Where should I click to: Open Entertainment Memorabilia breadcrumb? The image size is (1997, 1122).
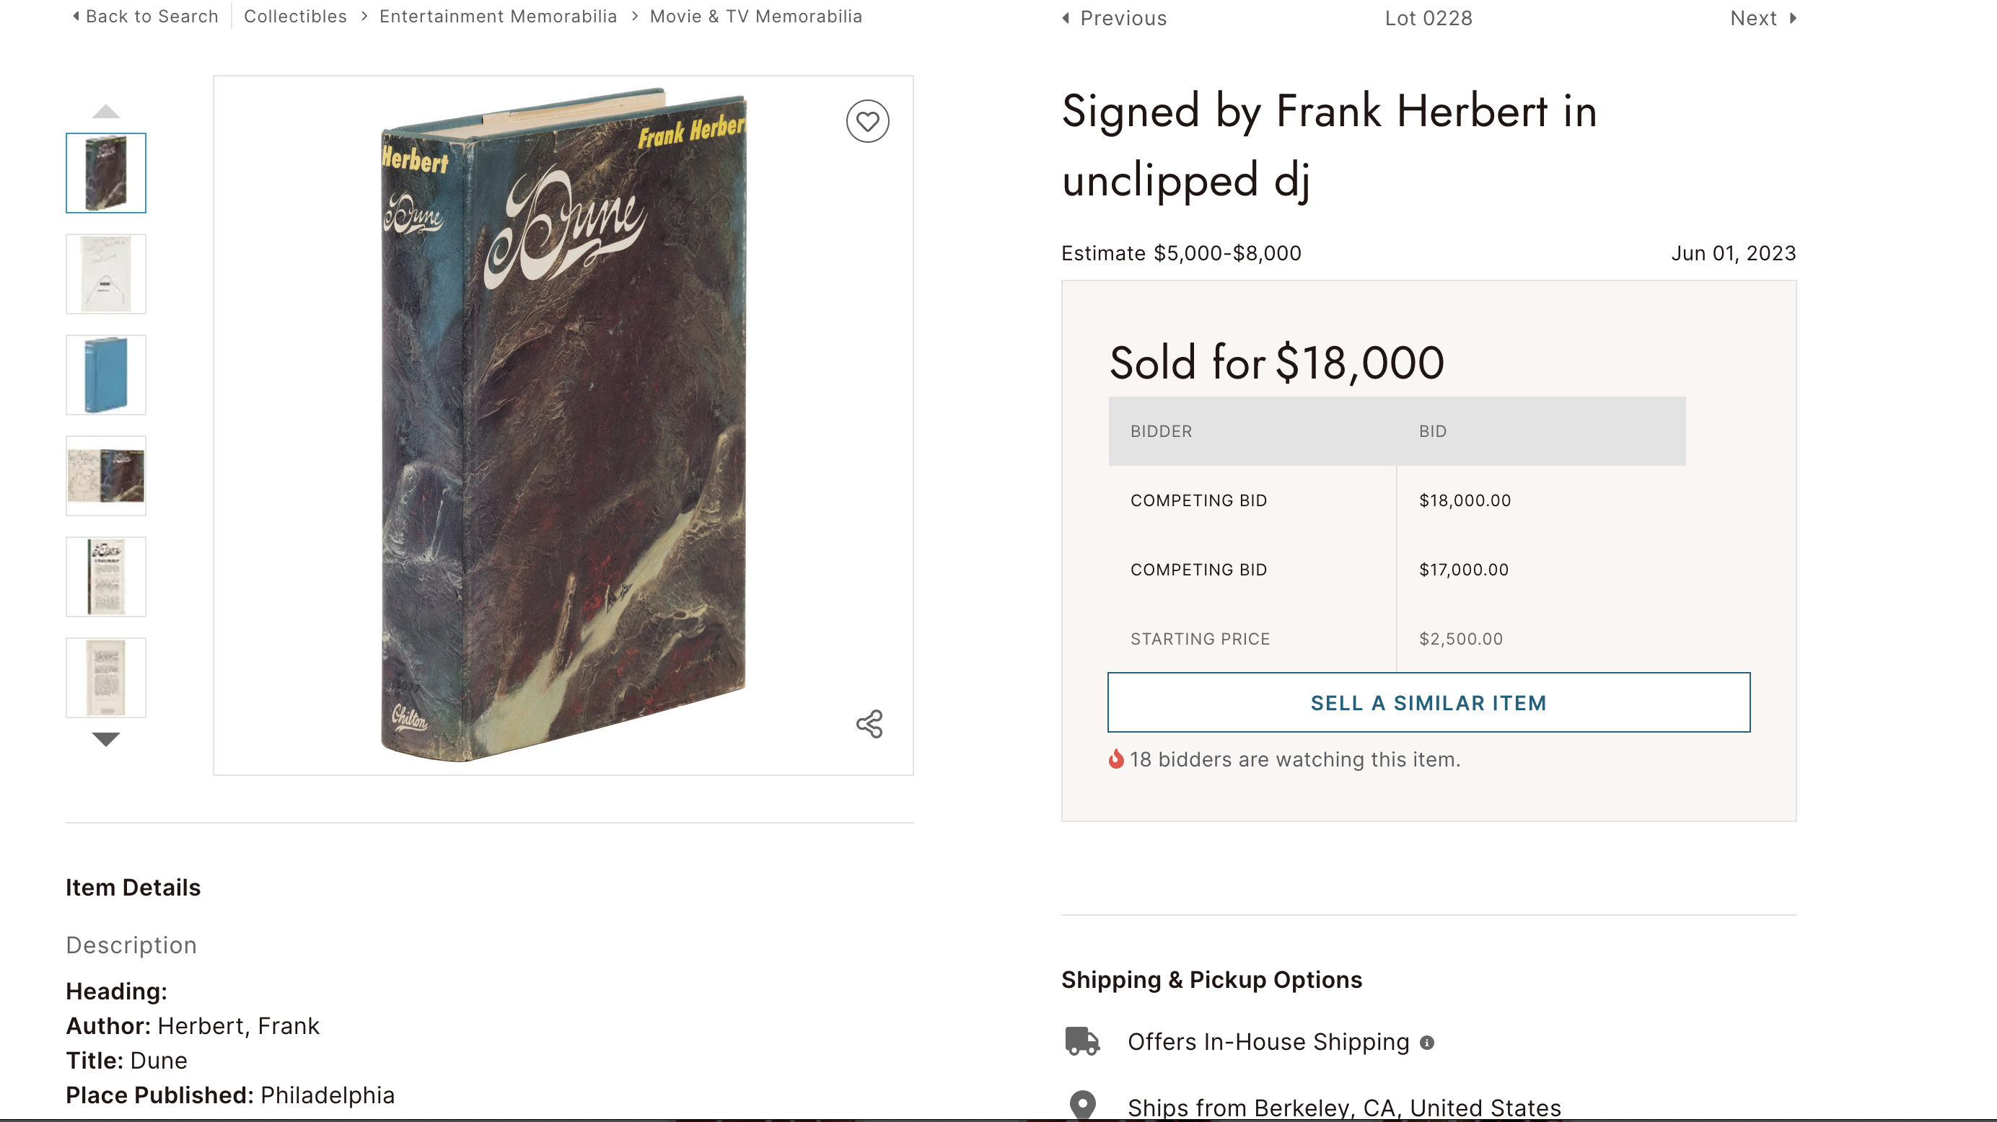(x=498, y=17)
